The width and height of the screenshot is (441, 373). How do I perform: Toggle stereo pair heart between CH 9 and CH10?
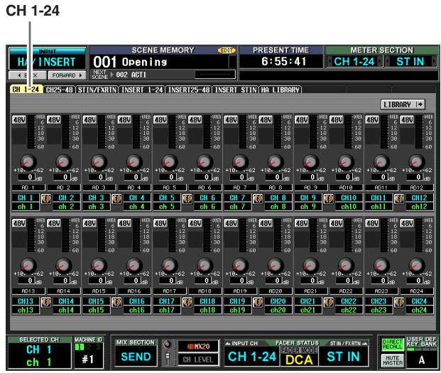click(x=328, y=199)
